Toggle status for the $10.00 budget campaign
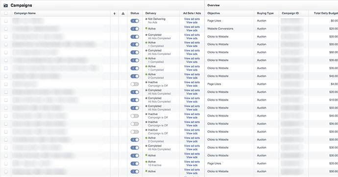Screen dimensions: 338x177 click(x=135, y=100)
